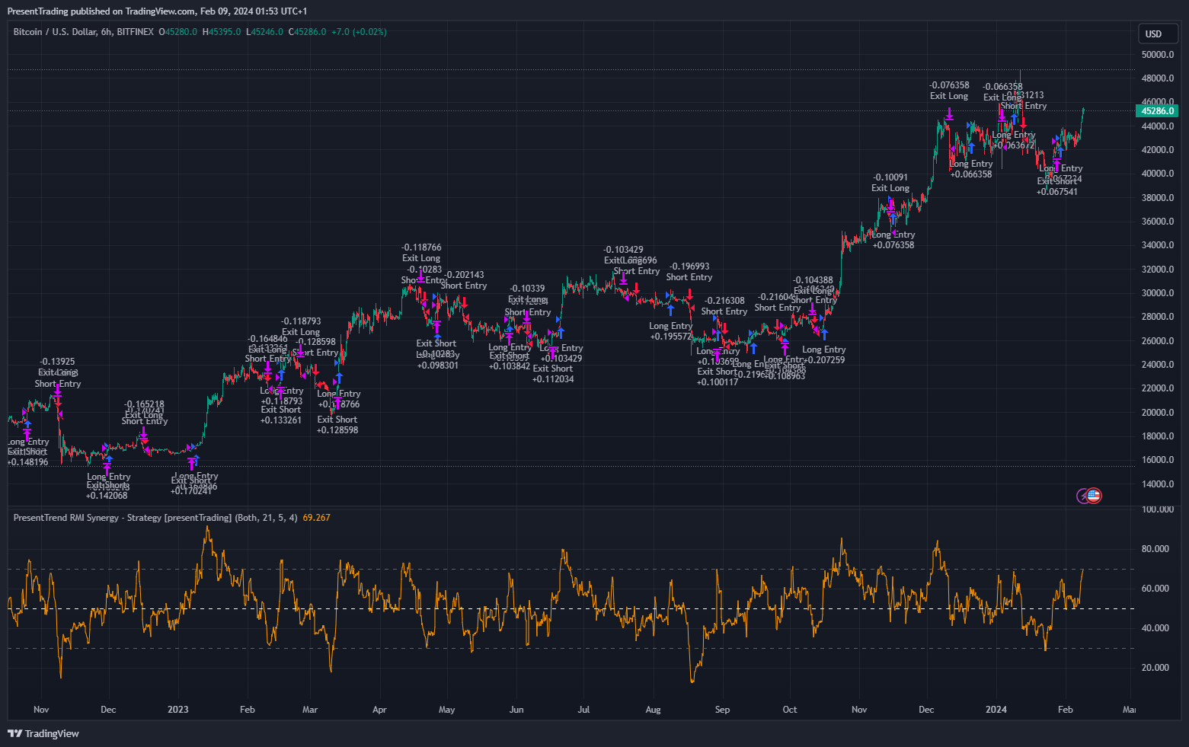Image resolution: width=1189 pixels, height=747 pixels.
Task: Click the PresentTrading published header text
Action: pos(157,11)
